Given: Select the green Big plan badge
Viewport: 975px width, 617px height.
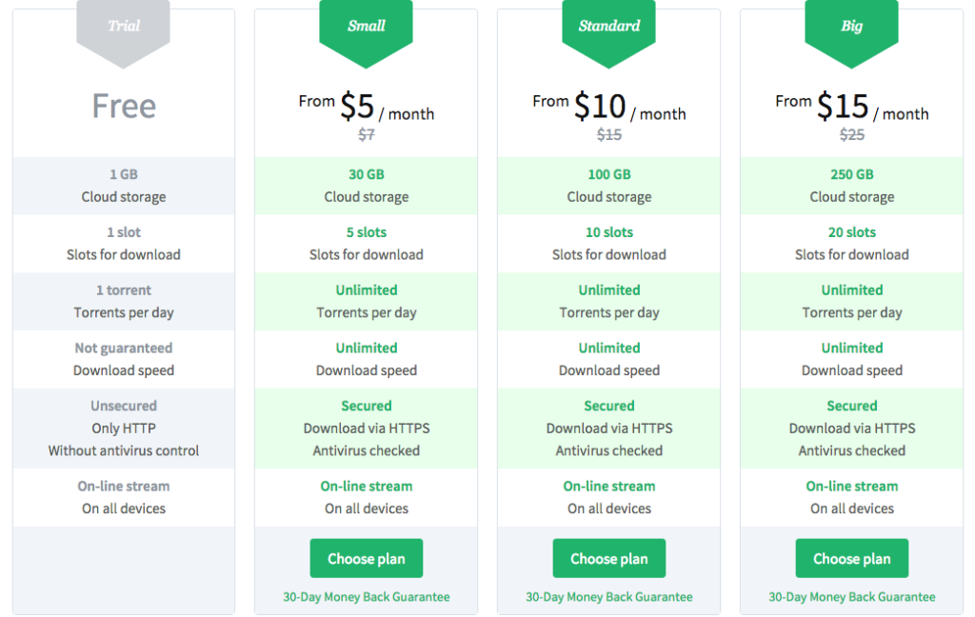Looking at the screenshot, I should click(x=851, y=29).
